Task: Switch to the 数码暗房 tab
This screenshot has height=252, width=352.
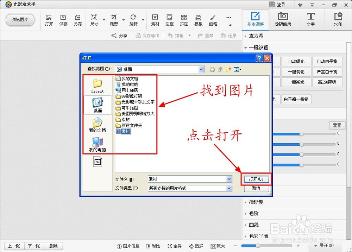Action: [283, 19]
